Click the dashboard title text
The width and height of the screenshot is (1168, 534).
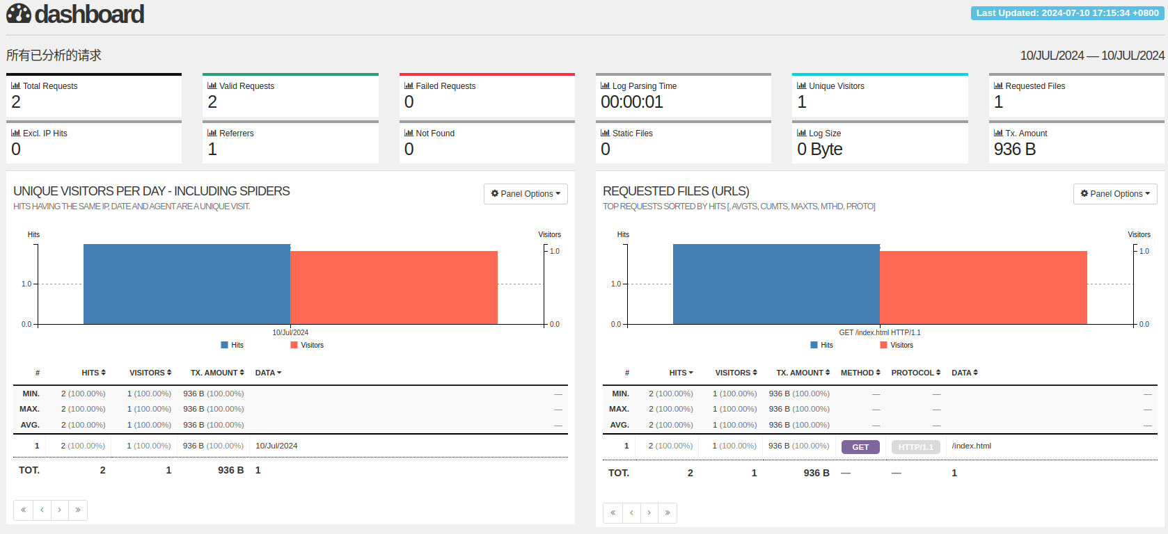[89, 14]
